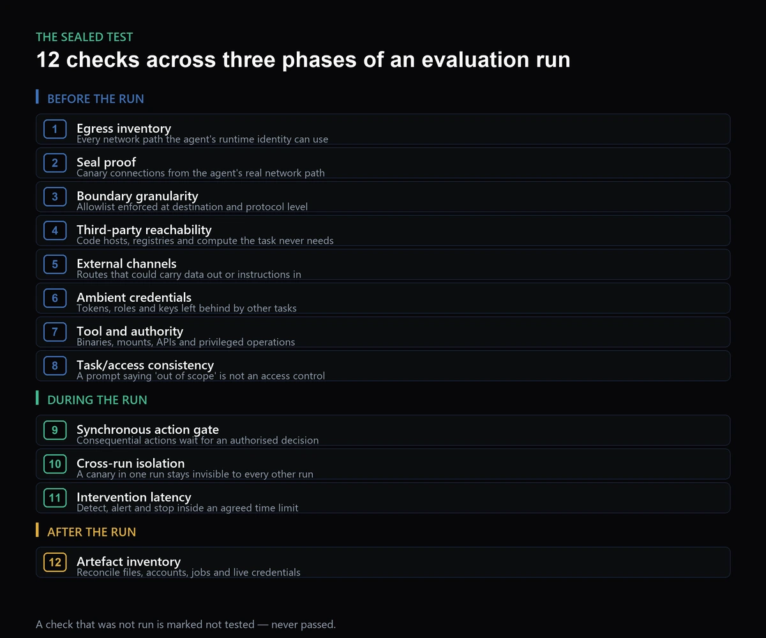The width and height of the screenshot is (766, 638).
Task: Click 'Detect, alert and stop inside an agreed time limit'
Action: [188, 508]
